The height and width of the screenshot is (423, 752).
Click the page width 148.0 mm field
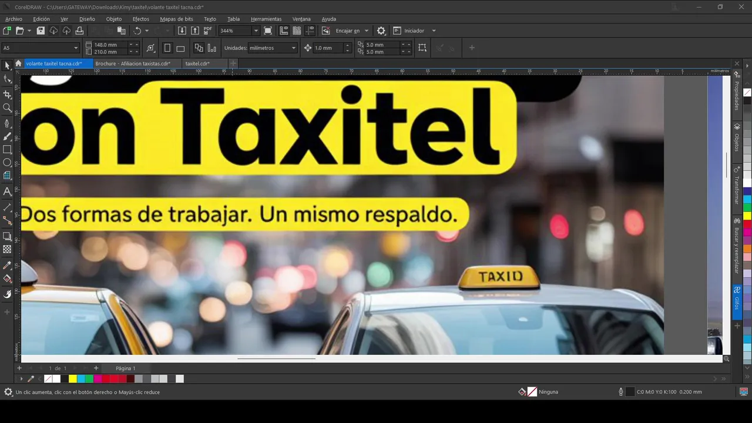tap(110, 45)
